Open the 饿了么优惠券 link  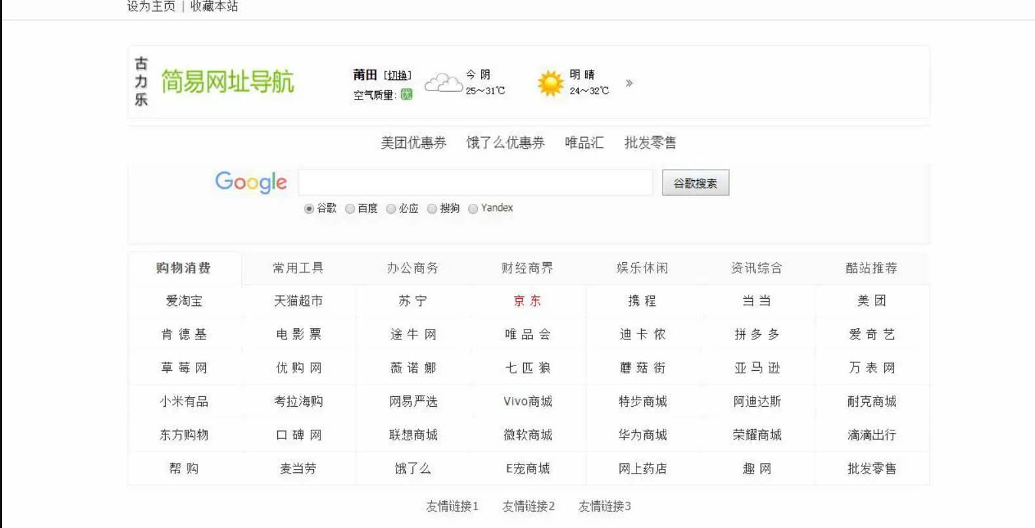[505, 143]
